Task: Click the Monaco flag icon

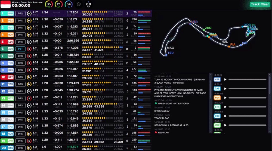Action: click(5, 4)
